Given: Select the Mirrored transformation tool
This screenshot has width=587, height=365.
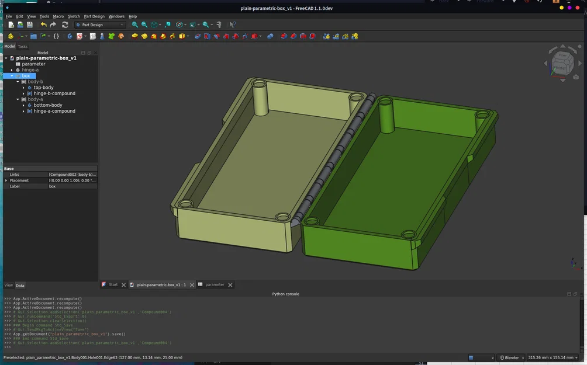Looking at the screenshot, I should (326, 36).
